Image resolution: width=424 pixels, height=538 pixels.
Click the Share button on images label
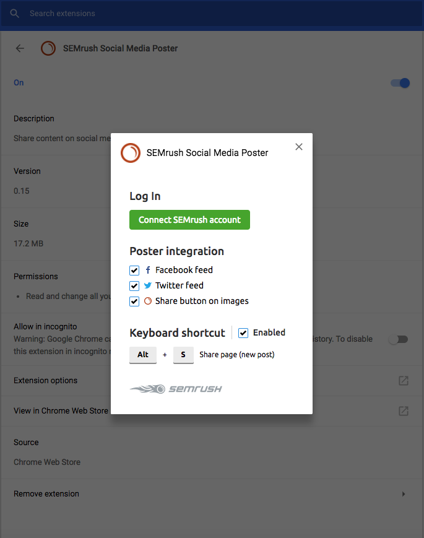coord(202,301)
